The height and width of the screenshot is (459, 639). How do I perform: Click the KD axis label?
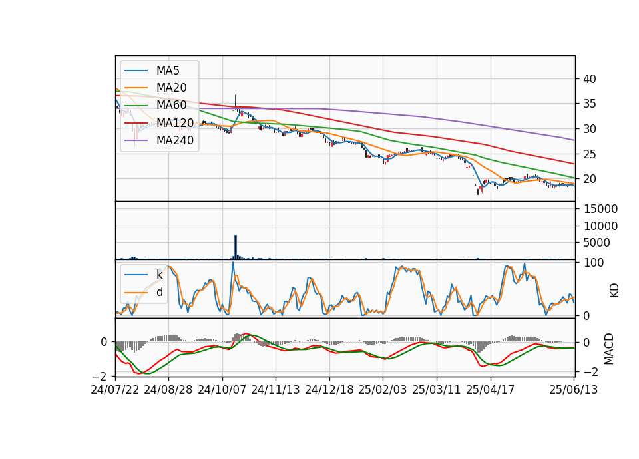tap(614, 291)
